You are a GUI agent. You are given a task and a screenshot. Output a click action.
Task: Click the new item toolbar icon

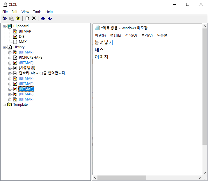(x=27, y=19)
